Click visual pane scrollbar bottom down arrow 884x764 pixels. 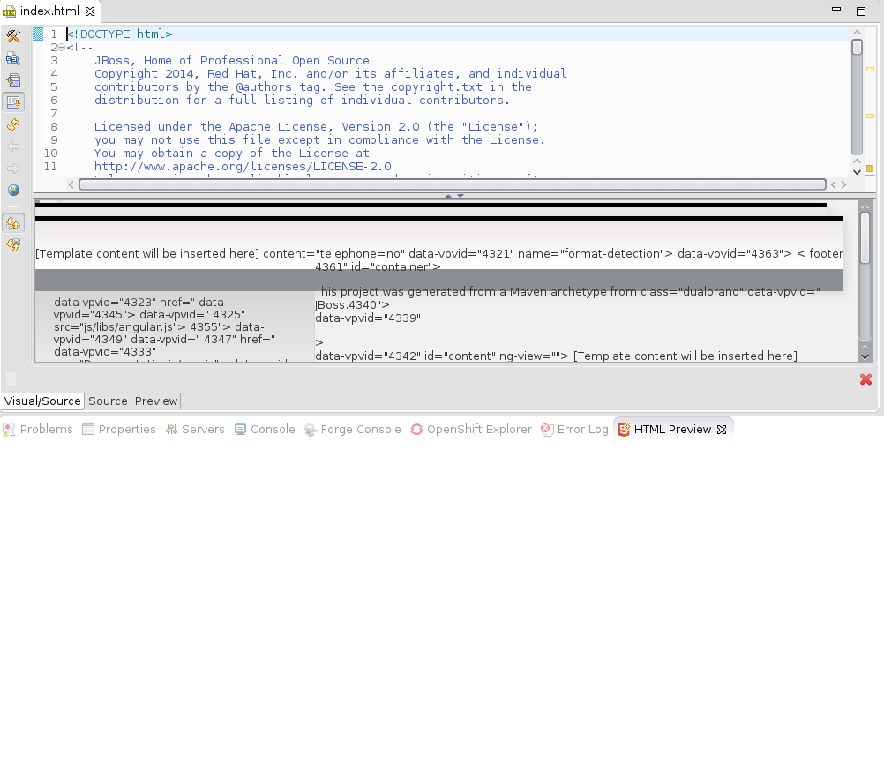pyautogui.click(x=865, y=356)
